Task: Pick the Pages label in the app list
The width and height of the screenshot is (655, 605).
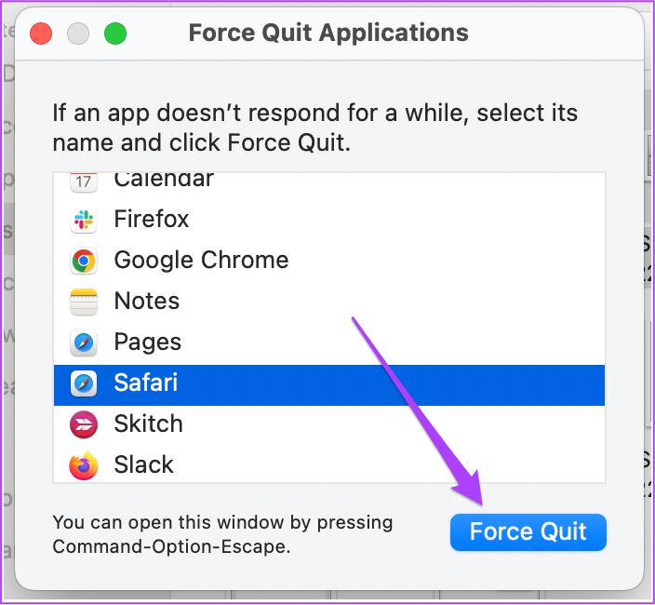Action: [148, 343]
